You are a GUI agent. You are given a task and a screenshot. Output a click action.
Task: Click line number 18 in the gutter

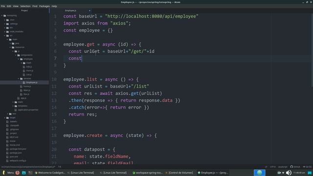(54, 135)
